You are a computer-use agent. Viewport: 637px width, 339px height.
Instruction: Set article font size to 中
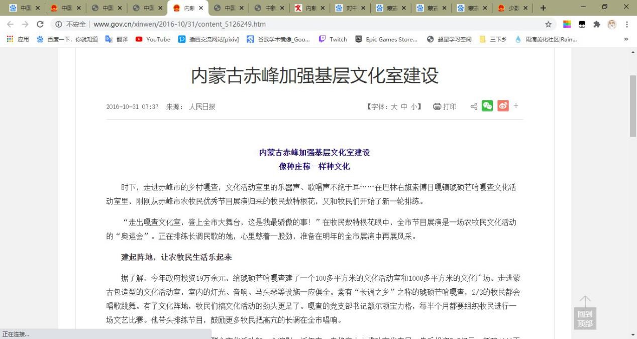tap(404, 106)
